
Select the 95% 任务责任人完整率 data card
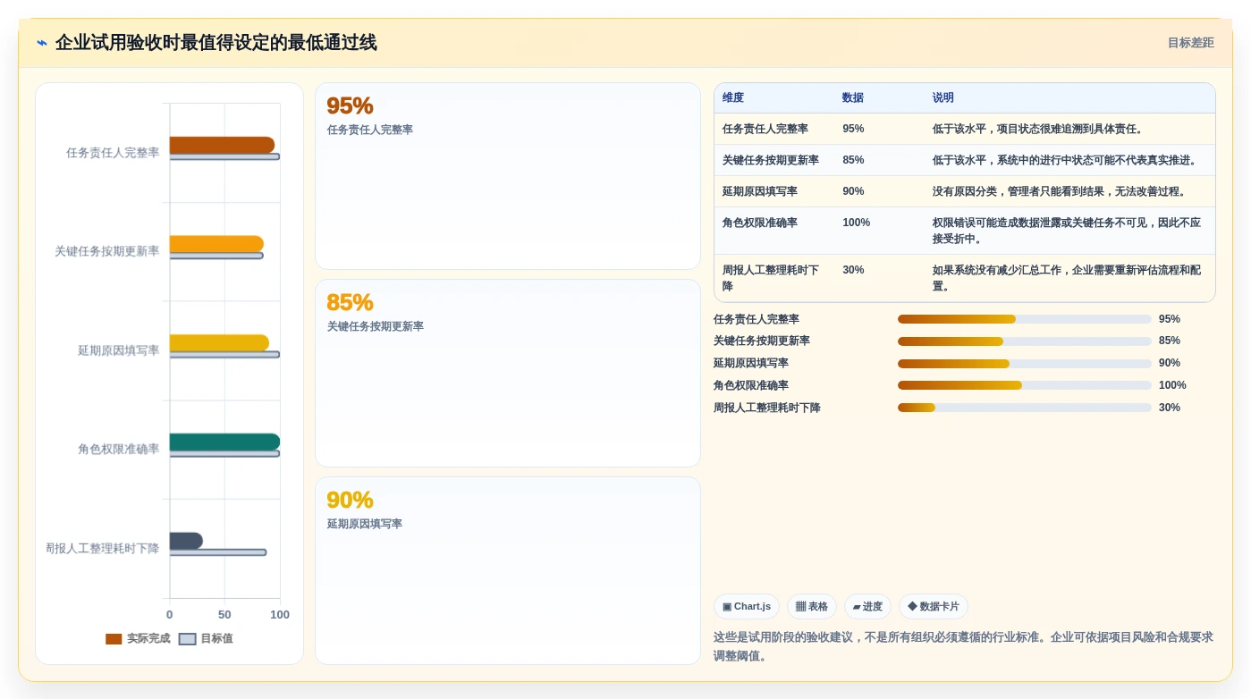click(x=507, y=176)
